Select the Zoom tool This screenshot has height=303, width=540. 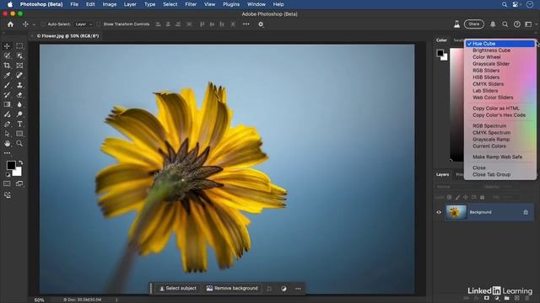(19, 144)
